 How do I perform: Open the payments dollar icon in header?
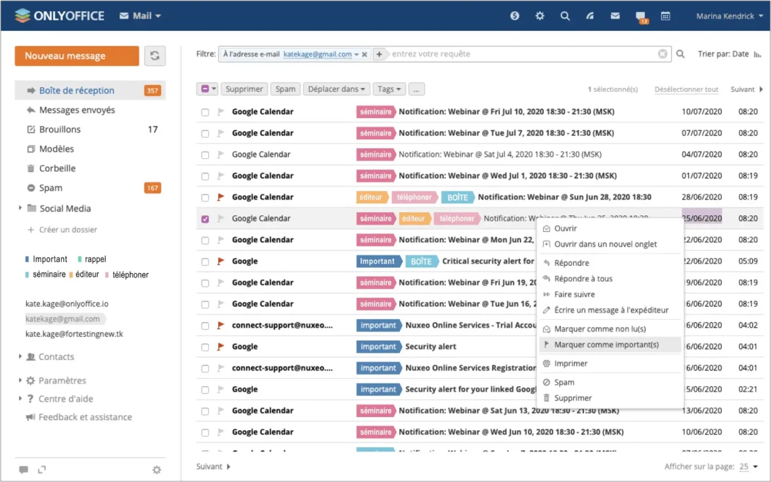(514, 16)
